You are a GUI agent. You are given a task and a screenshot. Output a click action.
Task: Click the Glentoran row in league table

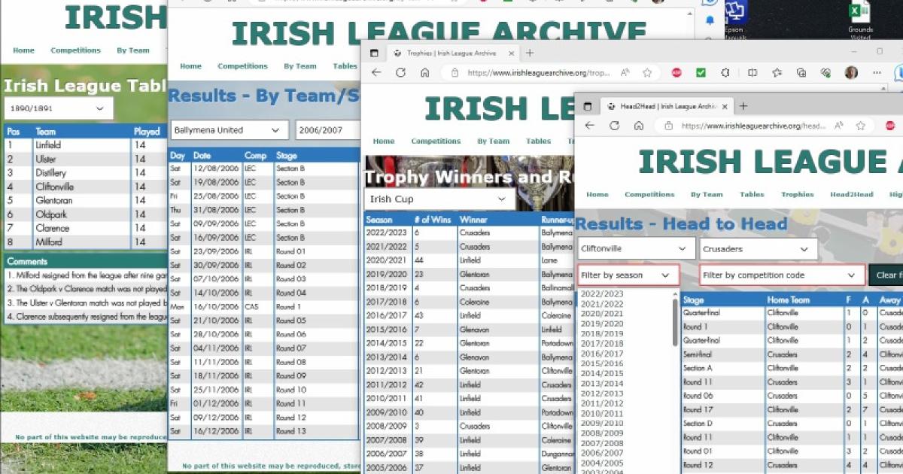tap(85, 201)
